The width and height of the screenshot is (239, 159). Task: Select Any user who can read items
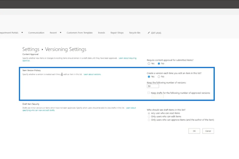click(x=149, y=113)
